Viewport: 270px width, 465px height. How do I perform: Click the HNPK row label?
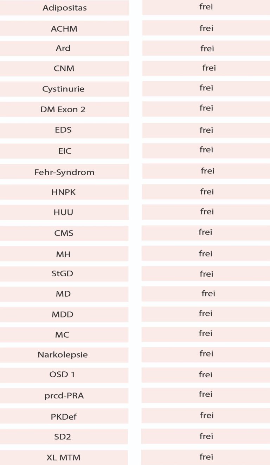pos(64,192)
